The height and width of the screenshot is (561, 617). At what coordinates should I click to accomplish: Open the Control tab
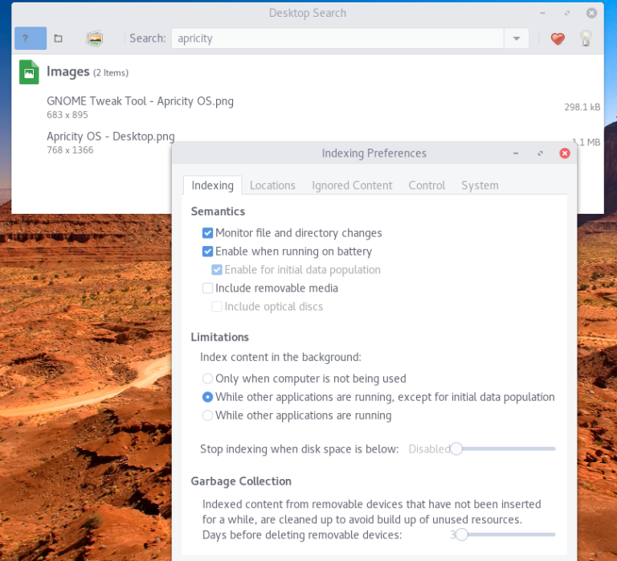(427, 186)
